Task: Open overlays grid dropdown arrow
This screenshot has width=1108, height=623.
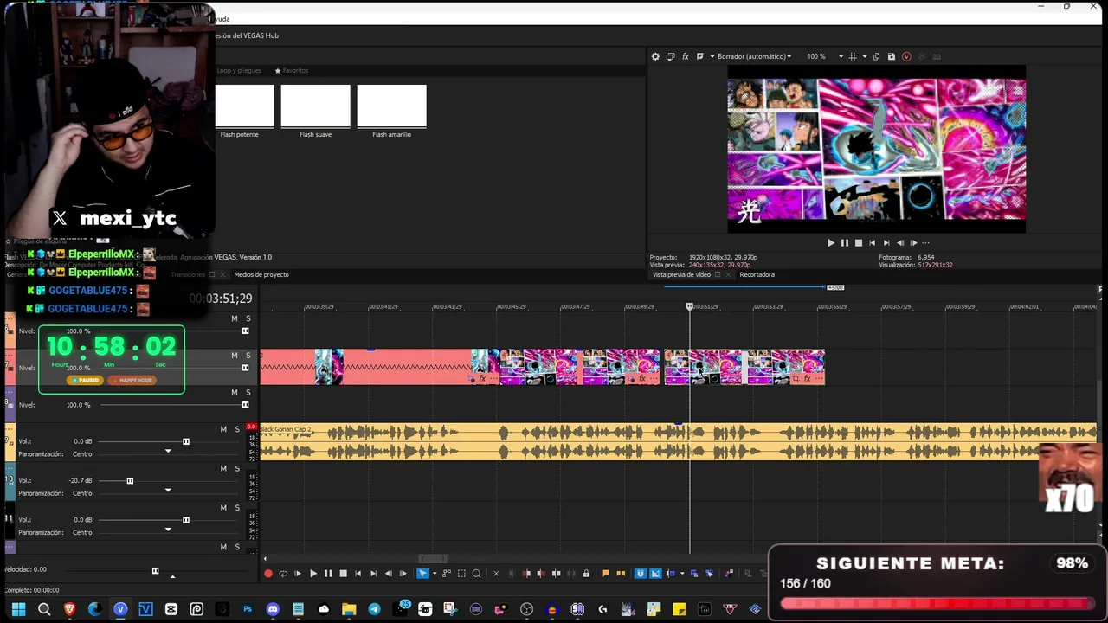Action: tap(864, 56)
